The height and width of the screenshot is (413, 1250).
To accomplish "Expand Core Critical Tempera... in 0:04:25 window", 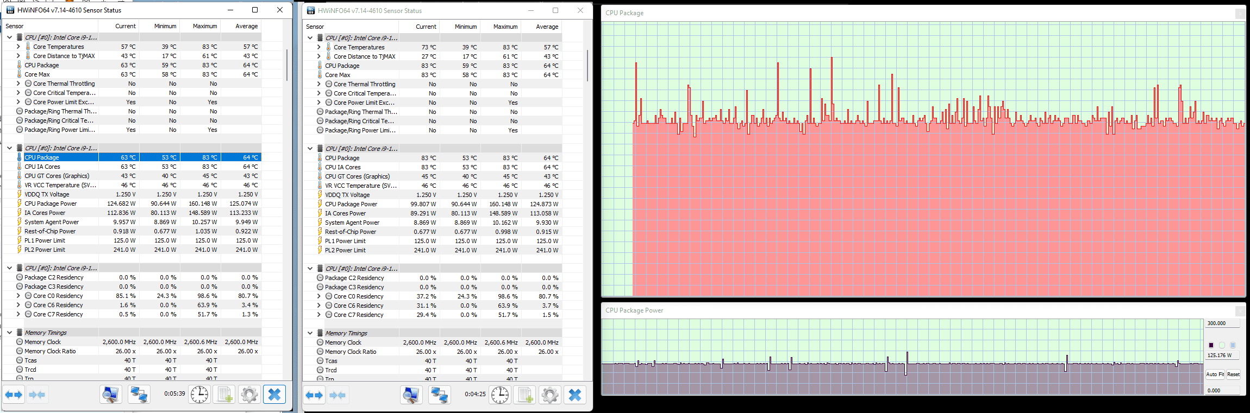I will [x=318, y=93].
